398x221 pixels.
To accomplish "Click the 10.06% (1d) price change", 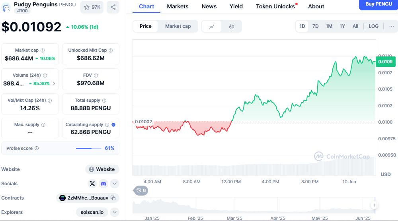I will 82,27.
